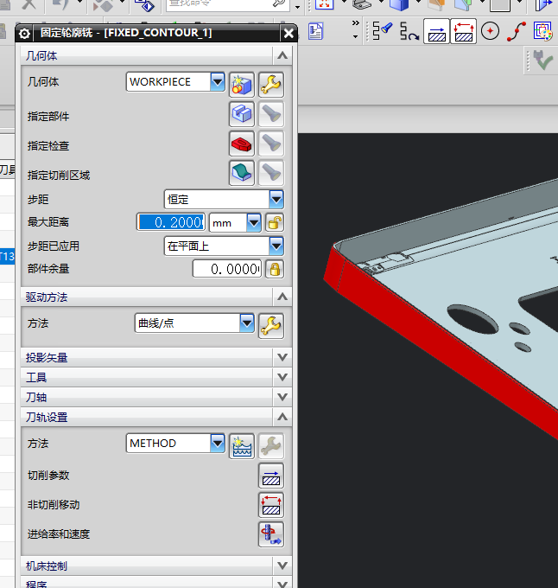
Task: Display the part geometry via flashlight icon
Action: tap(270, 113)
